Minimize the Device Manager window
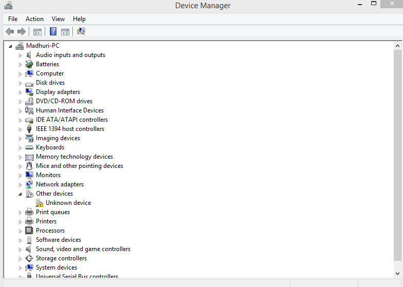 [360, 4]
